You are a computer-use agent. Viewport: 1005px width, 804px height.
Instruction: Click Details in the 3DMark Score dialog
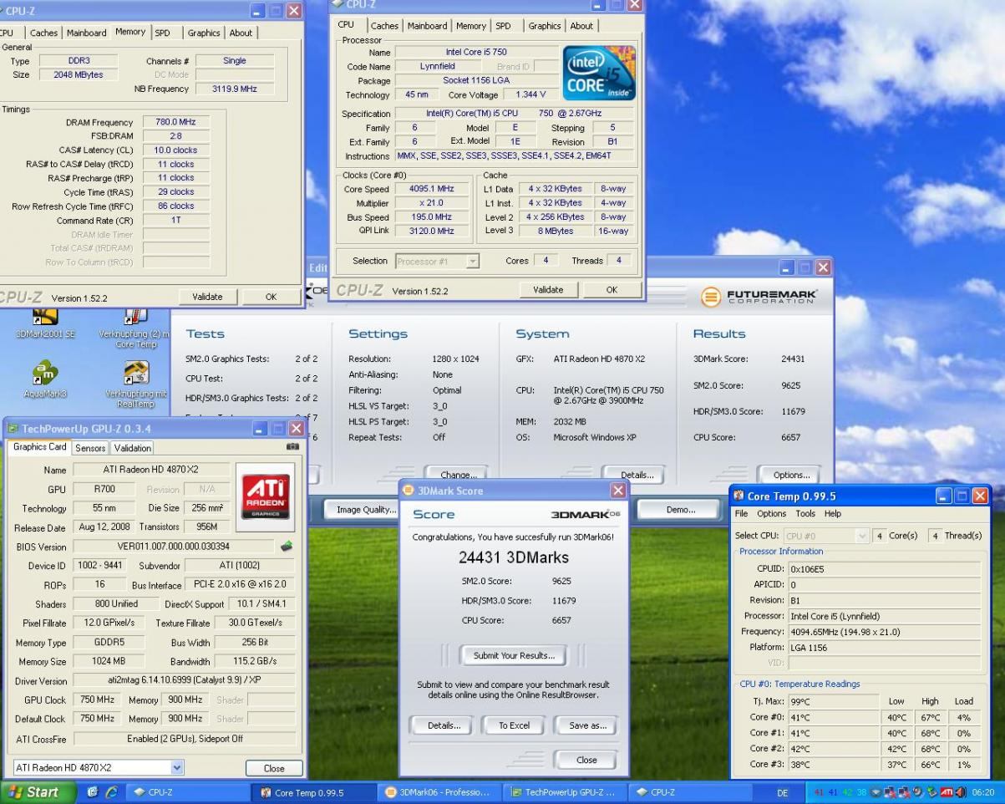click(x=444, y=725)
